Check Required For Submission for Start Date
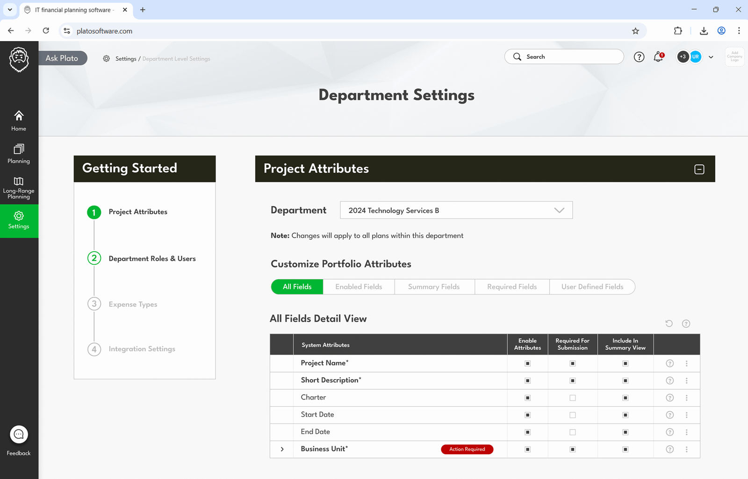Image resolution: width=748 pixels, height=479 pixels. 572,415
